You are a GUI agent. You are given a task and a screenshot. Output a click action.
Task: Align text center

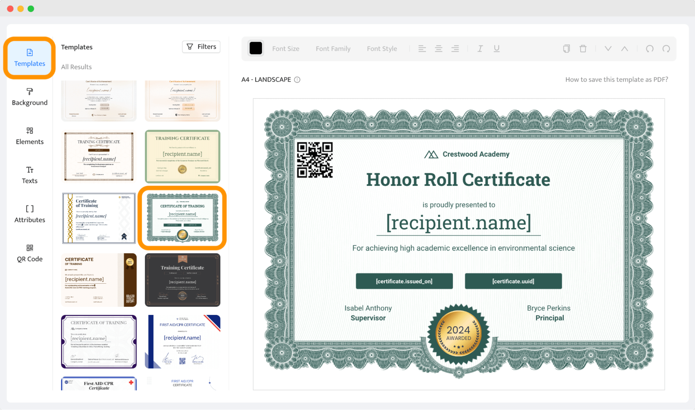[438, 49]
